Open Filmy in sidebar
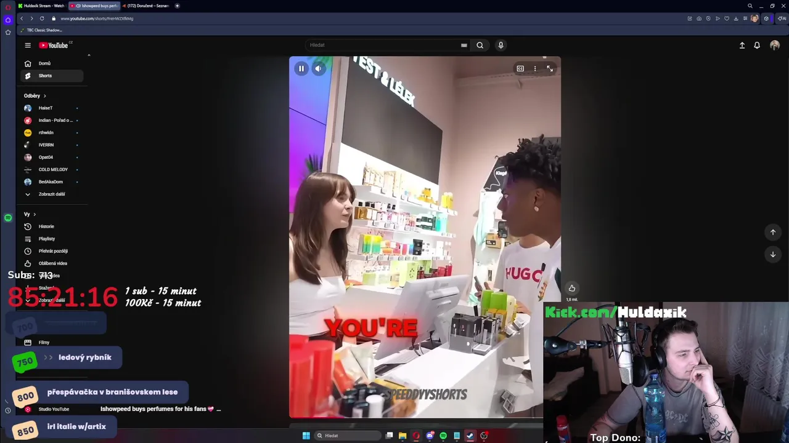Image resolution: width=789 pixels, height=443 pixels. pyautogui.click(x=52, y=343)
